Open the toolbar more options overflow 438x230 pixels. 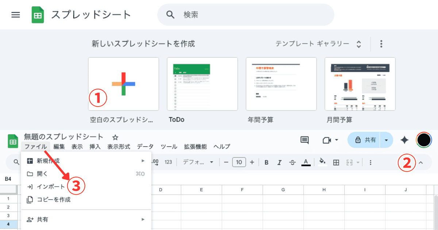(370, 162)
